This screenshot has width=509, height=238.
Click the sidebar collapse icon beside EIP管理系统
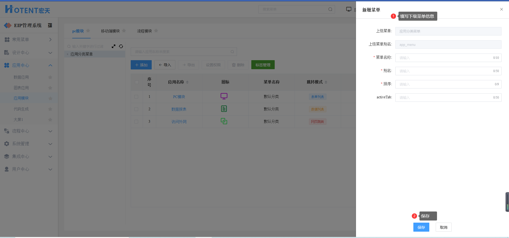tap(50, 25)
